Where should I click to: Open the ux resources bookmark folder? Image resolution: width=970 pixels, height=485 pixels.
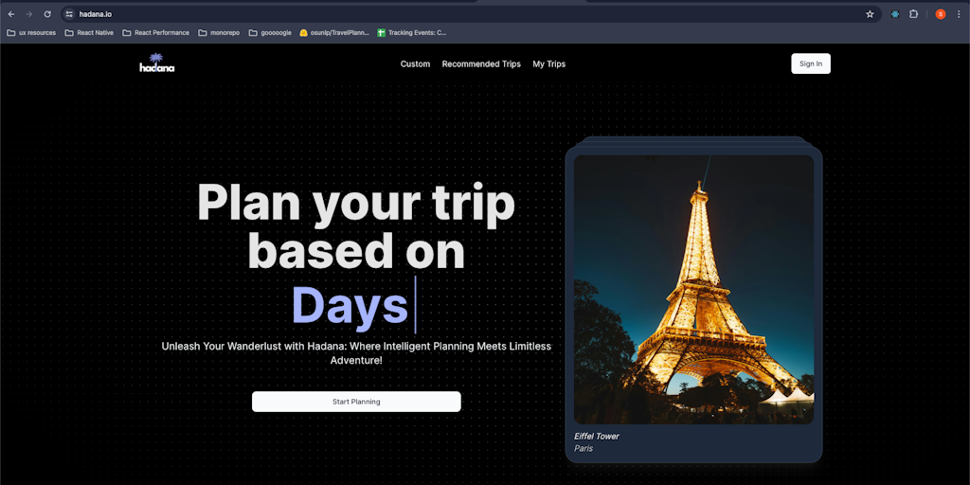pyautogui.click(x=31, y=33)
